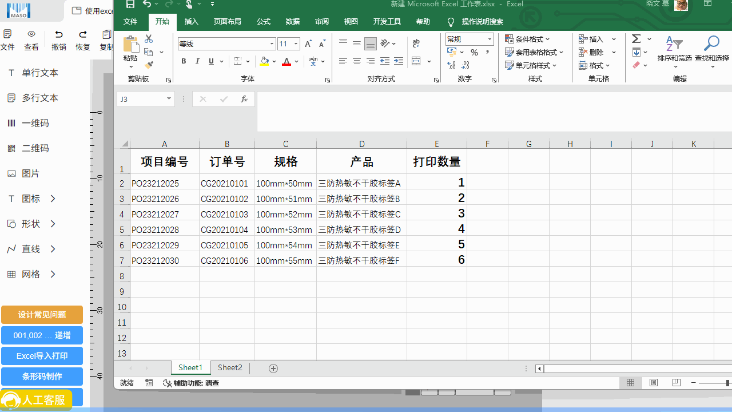Image resolution: width=732 pixels, height=412 pixels.
Task: Click the decrease indent icon
Action: [385, 61]
